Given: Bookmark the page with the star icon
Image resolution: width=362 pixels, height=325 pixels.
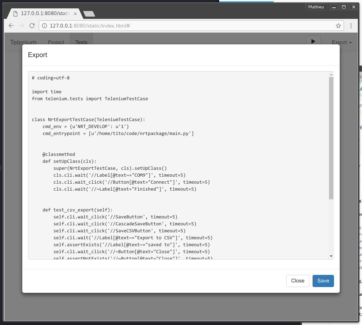Looking at the screenshot, I should click(x=338, y=25).
